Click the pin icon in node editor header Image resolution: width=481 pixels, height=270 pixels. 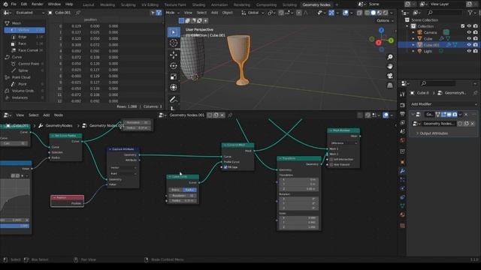230,115
